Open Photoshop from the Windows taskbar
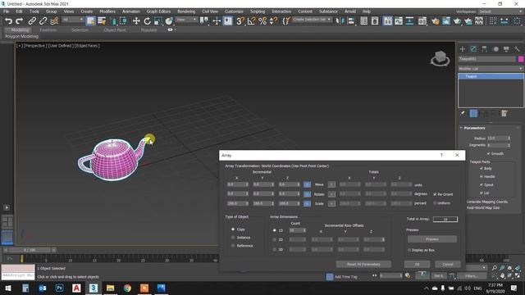Viewport: 525px width, 295px height. click(59, 288)
